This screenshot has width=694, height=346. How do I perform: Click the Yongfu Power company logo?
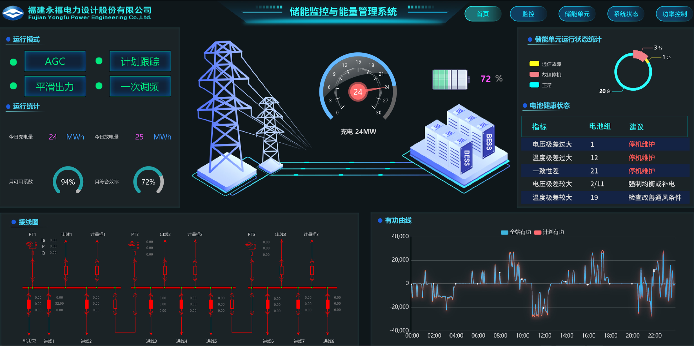[13, 13]
